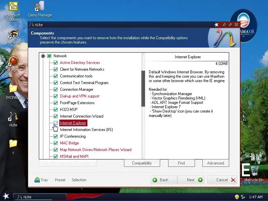Image resolution: width=268 pixels, height=201 pixels.
Task: Click nLite taskbar button
Action: pyautogui.click(x=40, y=197)
